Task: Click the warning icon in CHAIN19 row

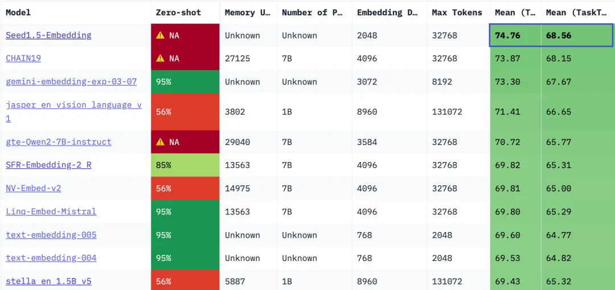Action: pos(160,59)
